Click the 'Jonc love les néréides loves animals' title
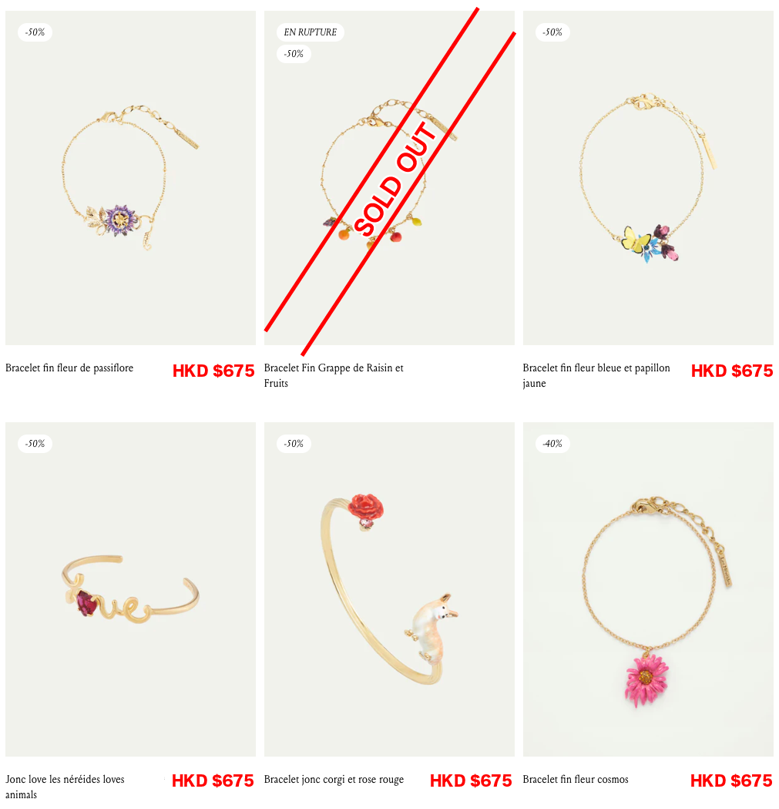Screen dimensions: 779x809 tap(65, 787)
